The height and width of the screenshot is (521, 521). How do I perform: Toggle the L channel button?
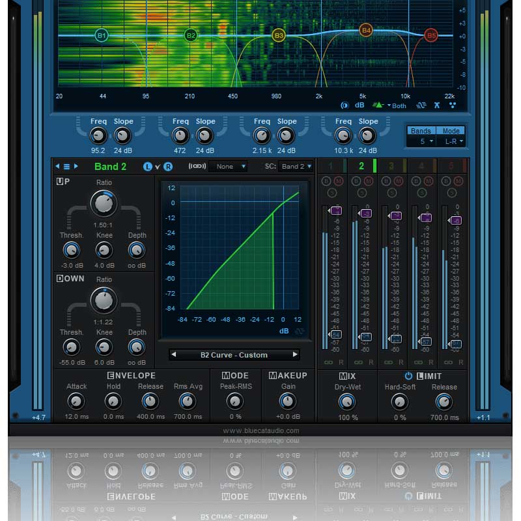coord(147,167)
